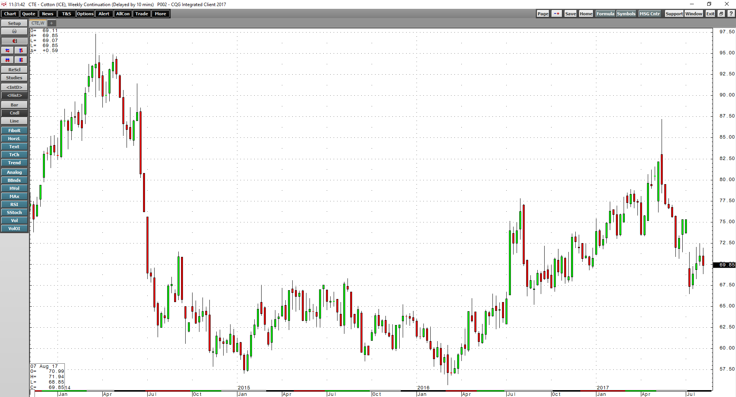Click the print chart icon

14,31
